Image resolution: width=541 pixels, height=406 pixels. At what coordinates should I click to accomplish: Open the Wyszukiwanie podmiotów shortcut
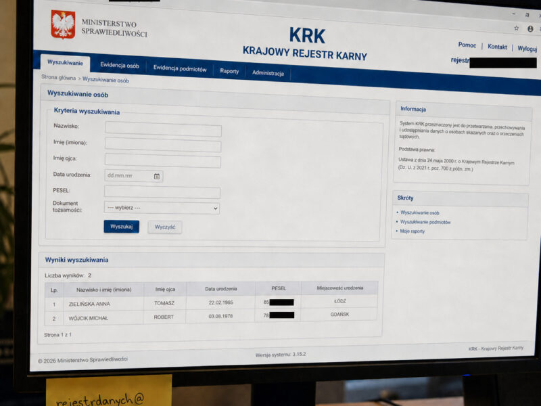(x=425, y=222)
